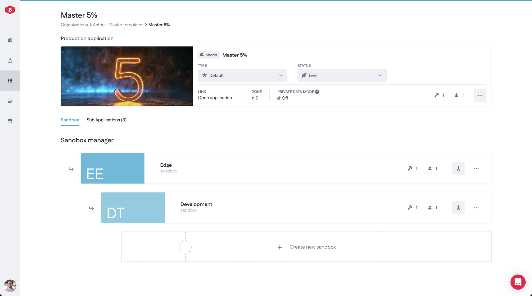Open the marketplace store icon in sidebar
This screenshot has height=296, width=532.
coord(10,121)
